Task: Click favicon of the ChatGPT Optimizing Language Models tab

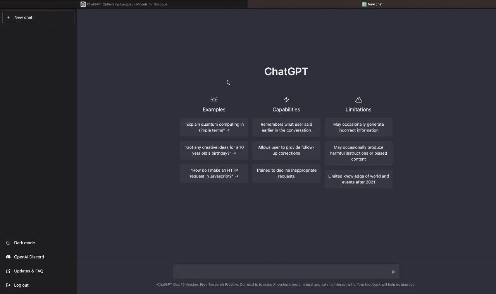Action: click(83, 4)
